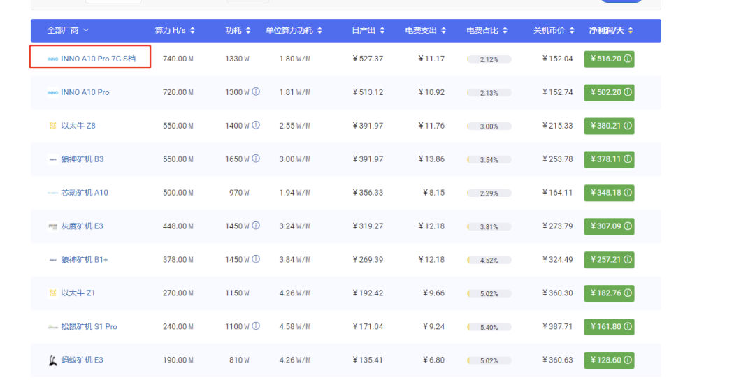Click the 松鼠矿机 S1 Pro logo icon
Screen dimensions: 755x380
click(x=52, y=326)
